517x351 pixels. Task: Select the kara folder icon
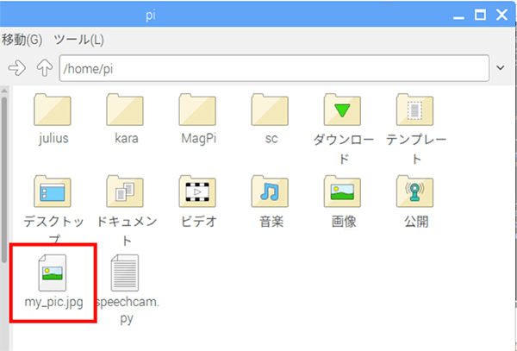[x=125, y=110]
